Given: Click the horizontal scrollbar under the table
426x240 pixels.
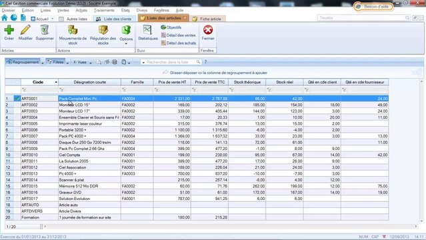Looking at the screenshot, I should tap(231, 227).
